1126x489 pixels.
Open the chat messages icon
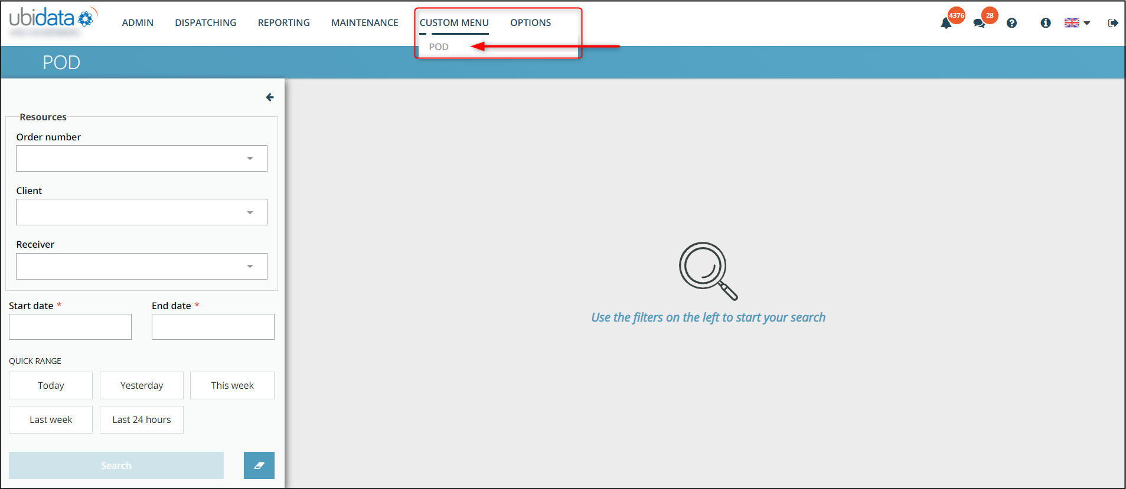[979, 23]
